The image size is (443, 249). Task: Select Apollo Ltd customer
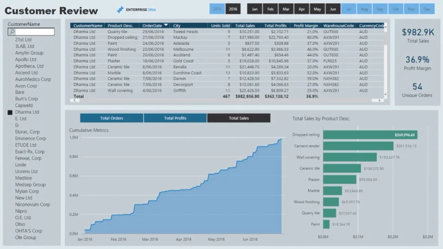[25, 60]
